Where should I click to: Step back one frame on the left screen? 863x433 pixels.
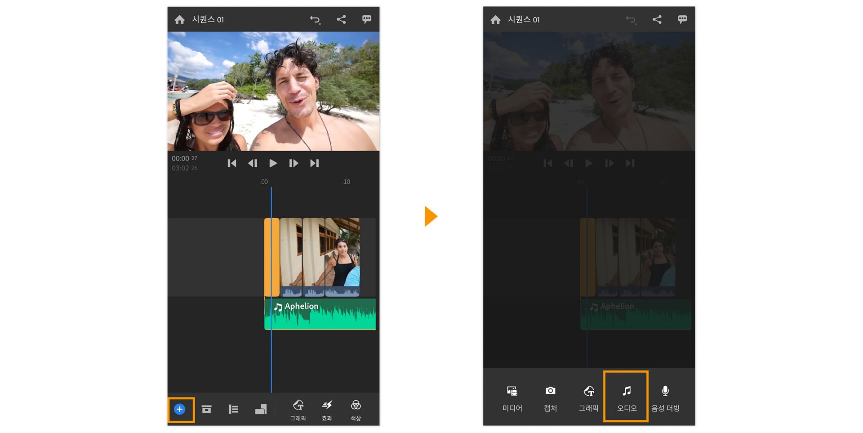(x=253, y=163)
